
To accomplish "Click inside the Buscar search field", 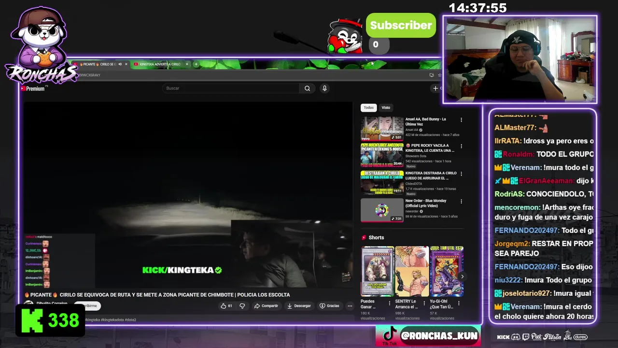I will (x=231, y=88).
